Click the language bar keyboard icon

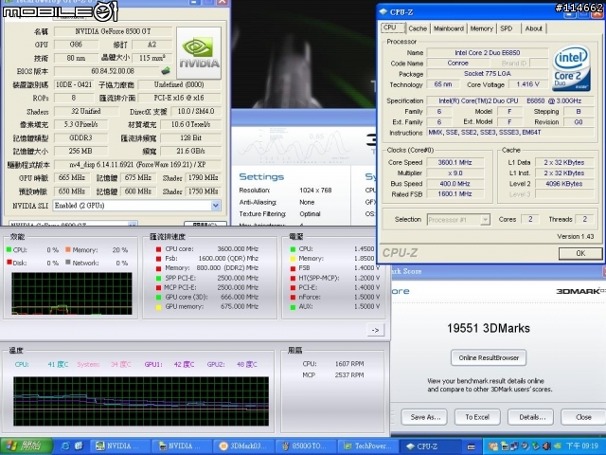click(471, 446)
